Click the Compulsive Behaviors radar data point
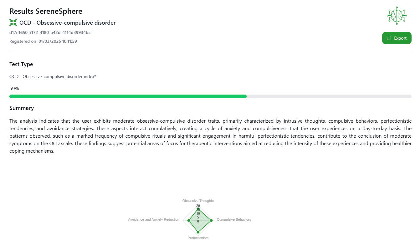 point(211,220)
